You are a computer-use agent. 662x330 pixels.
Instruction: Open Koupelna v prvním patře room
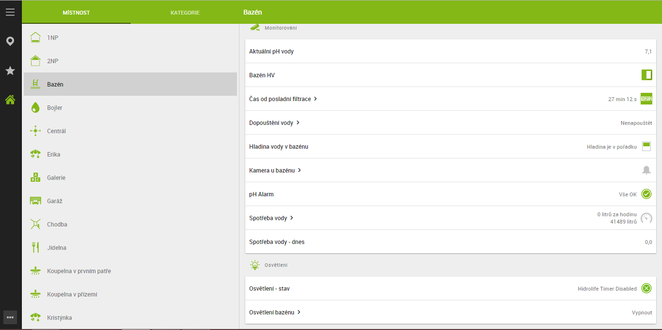[x=79, y=271]
